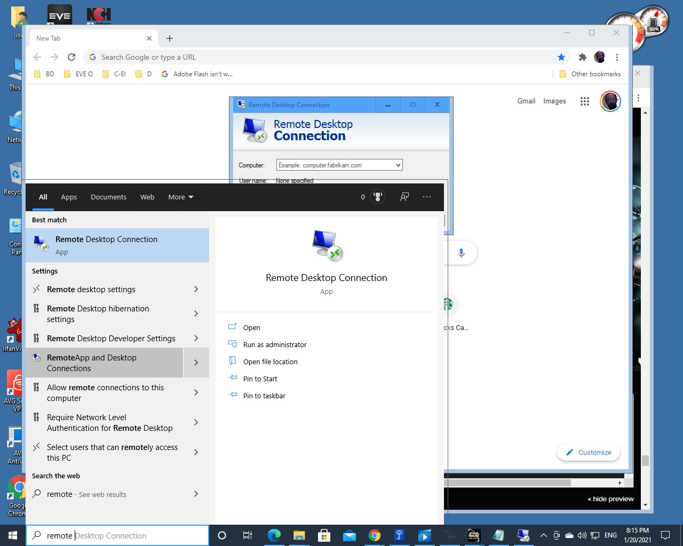Expand Remote Desktop hibernation settings arrow
Image resolution: width=683 pixels, height=546 pixels.
196,314
